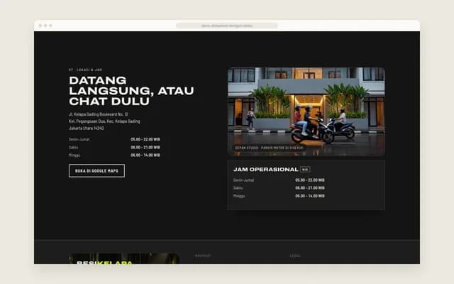Image resolution: width=454 pixels, height=284 pixels.
Task: Click 05.00 - 22.00 WIB in Jam Operasional card
Action: (x=310, y=180)
